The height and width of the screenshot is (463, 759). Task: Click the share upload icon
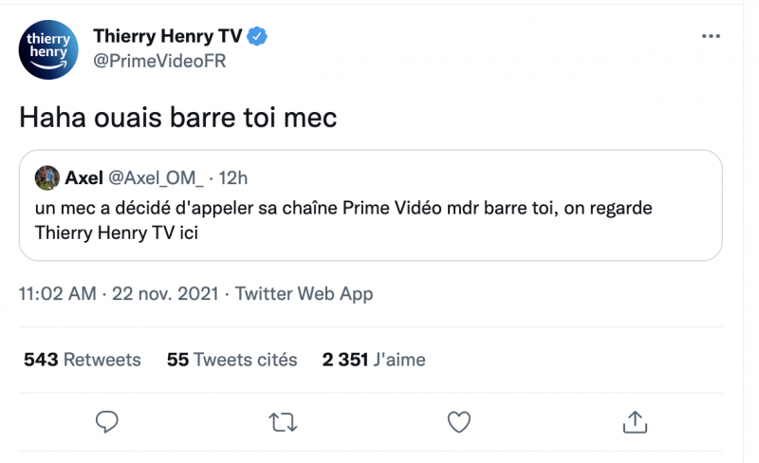(x=634, y=420)
